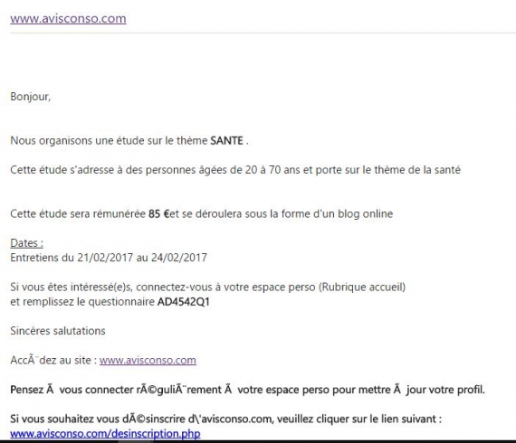Click the bold line starting "Pensez"

point(247,390)
